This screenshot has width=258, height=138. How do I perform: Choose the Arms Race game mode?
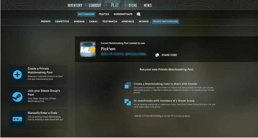[128, 22]
